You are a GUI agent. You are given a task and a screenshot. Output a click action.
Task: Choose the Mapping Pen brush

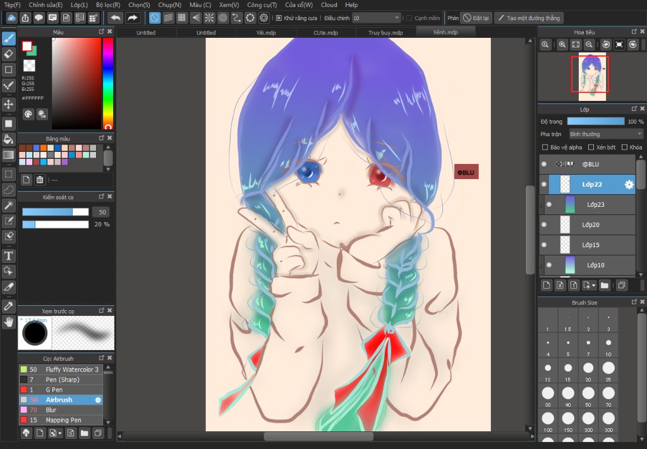click(x=61, y=420)
